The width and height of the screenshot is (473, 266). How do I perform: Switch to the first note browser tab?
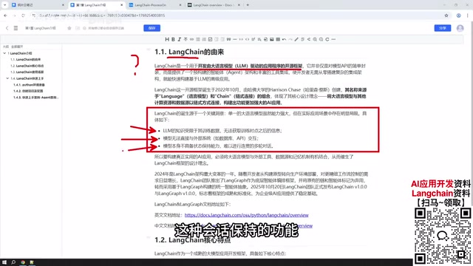point(38,5)
